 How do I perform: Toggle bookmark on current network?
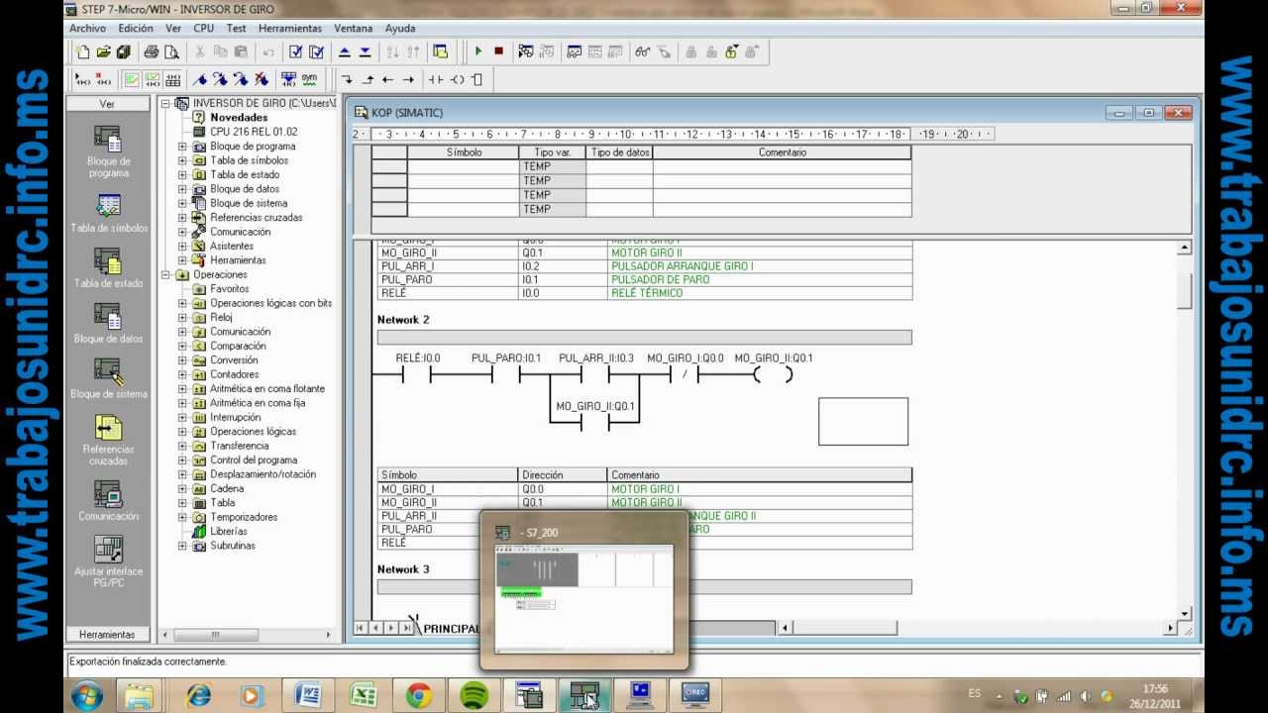[200, 79]
